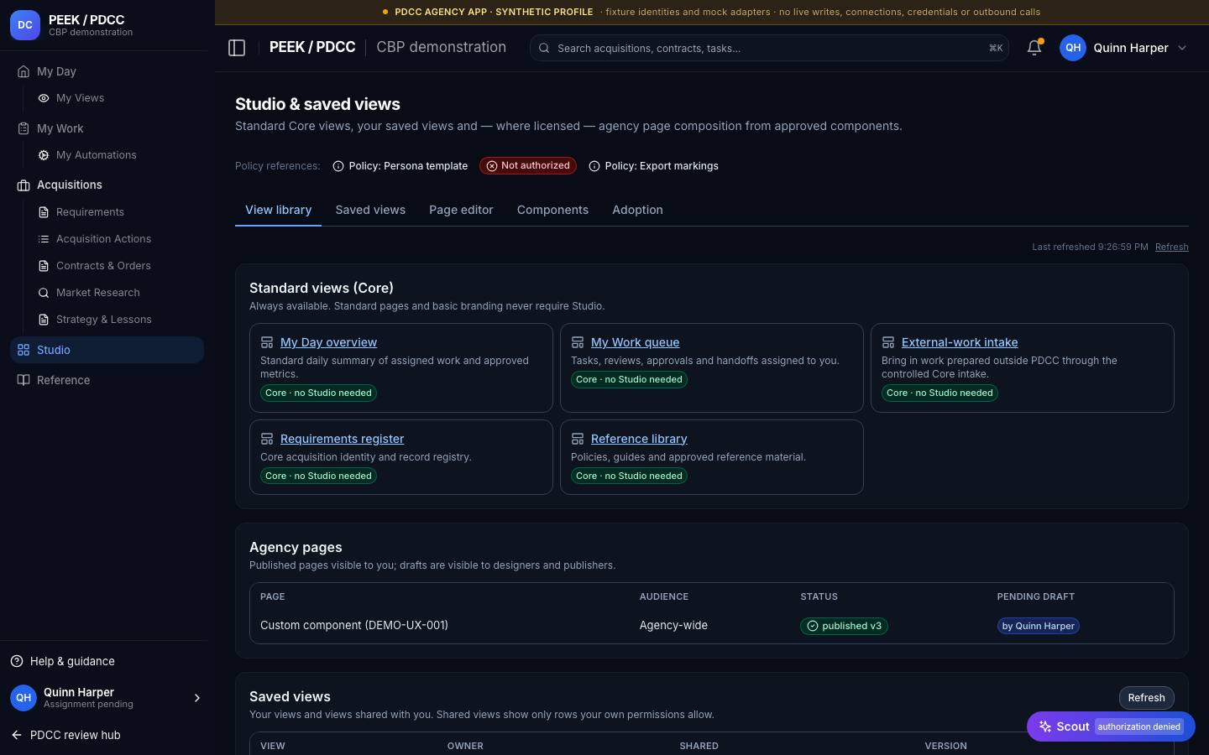Open Requirements in the sidebar
The image size is (1209, 755).
coord(90,212)
